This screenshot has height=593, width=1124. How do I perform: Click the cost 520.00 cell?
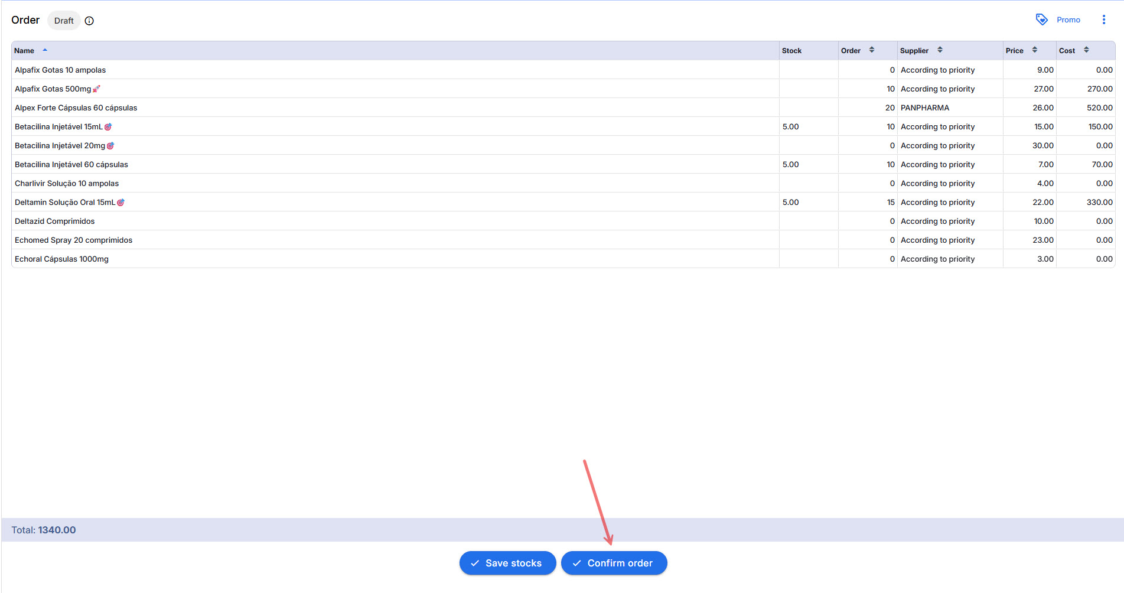(1086, 107)
